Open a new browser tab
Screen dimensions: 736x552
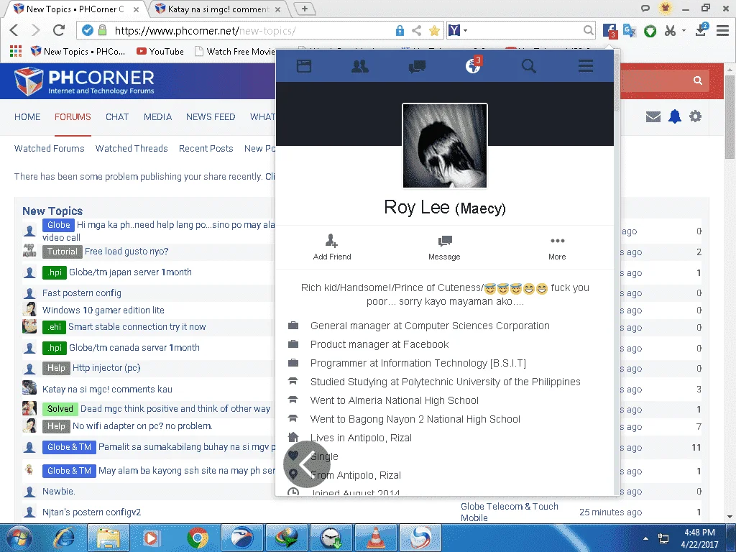pyautogui.click(x=305, y=9)
